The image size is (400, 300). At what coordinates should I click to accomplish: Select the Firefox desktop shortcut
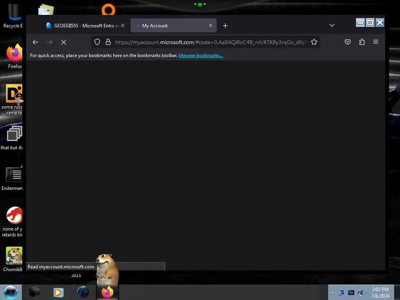pos(14,56)
